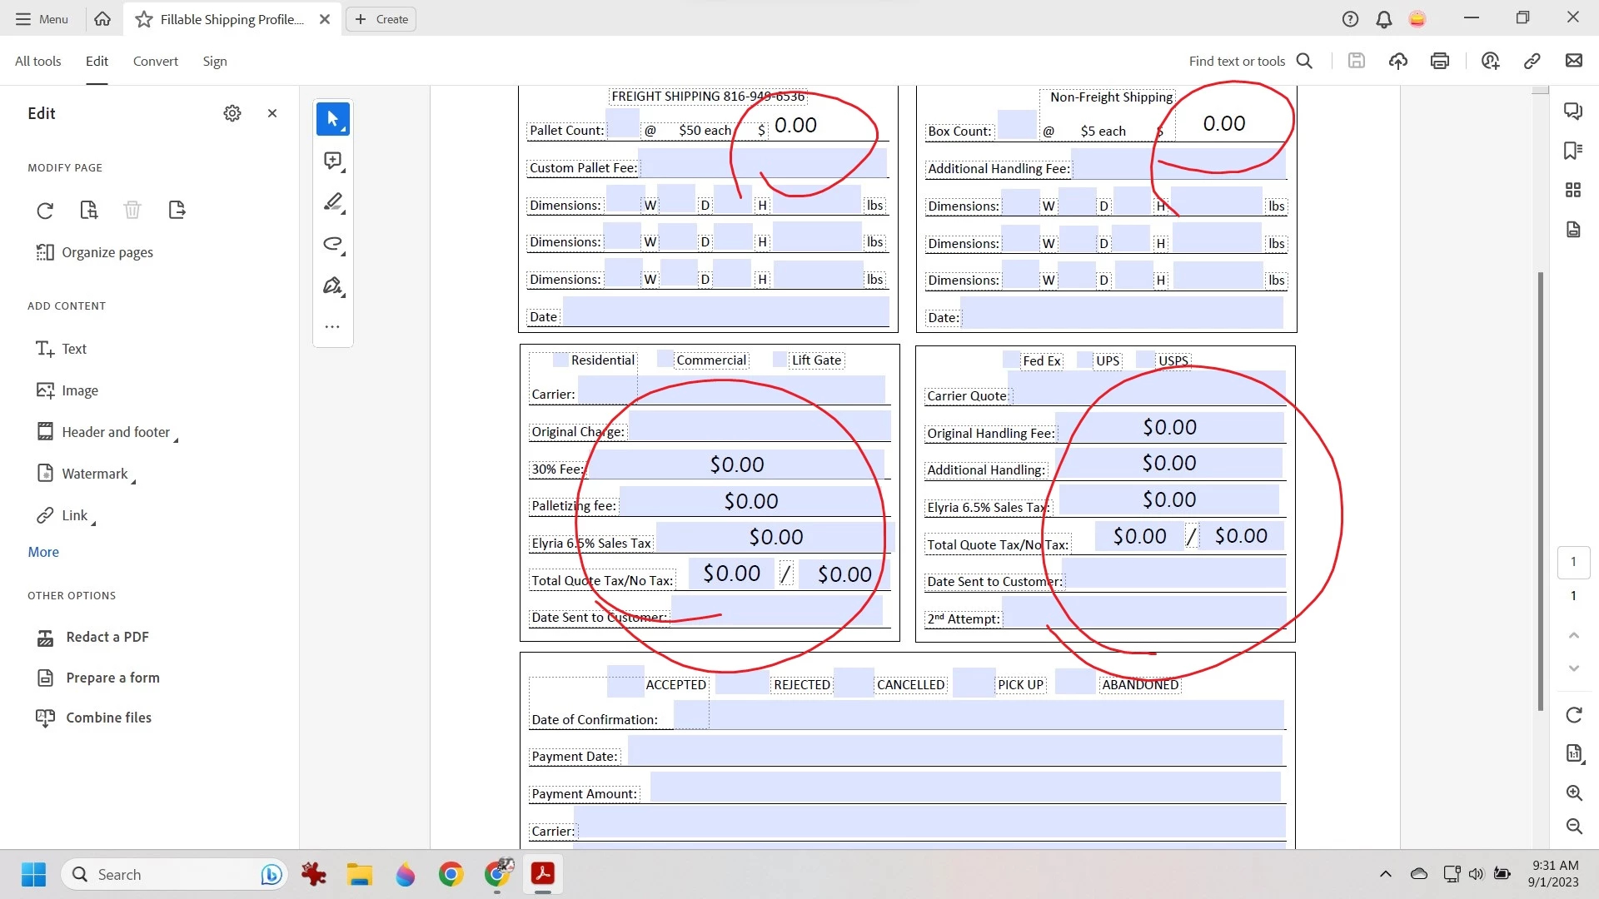Viewport: 1599px width, 899px height.
Task: Click the zoom in magnifier icon
Action: tap(1574, 793)
